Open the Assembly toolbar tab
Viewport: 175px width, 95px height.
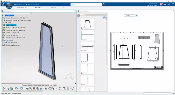coord(30,85)
